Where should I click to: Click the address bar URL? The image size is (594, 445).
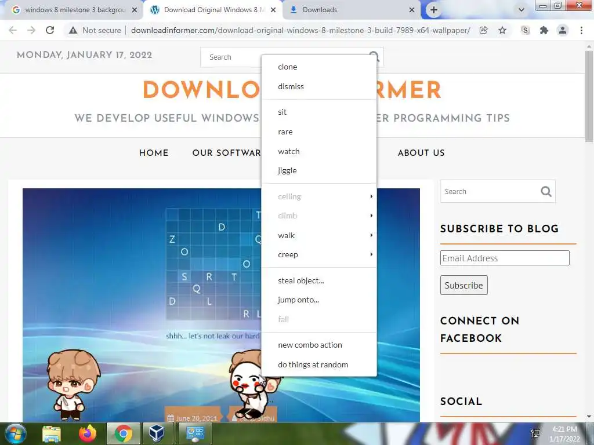point(300,30)
